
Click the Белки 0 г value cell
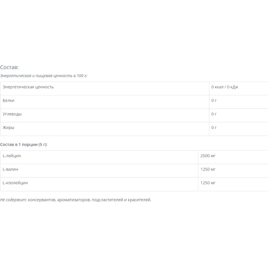click(214, 100)
